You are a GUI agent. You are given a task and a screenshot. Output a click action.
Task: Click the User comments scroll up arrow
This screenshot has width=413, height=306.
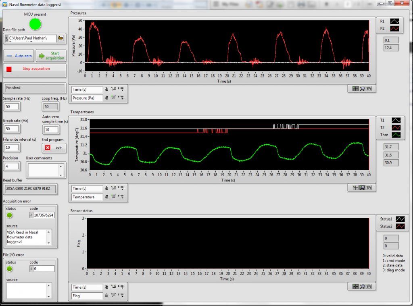pos(61,166)
